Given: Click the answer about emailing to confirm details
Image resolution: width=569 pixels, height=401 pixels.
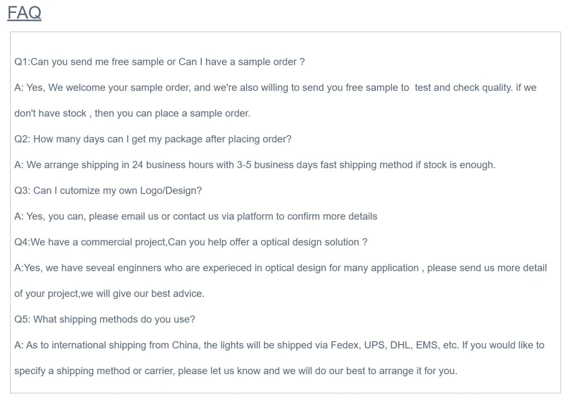Looking at the screenshot, I should pyautogui.click(x=195, y=216).
